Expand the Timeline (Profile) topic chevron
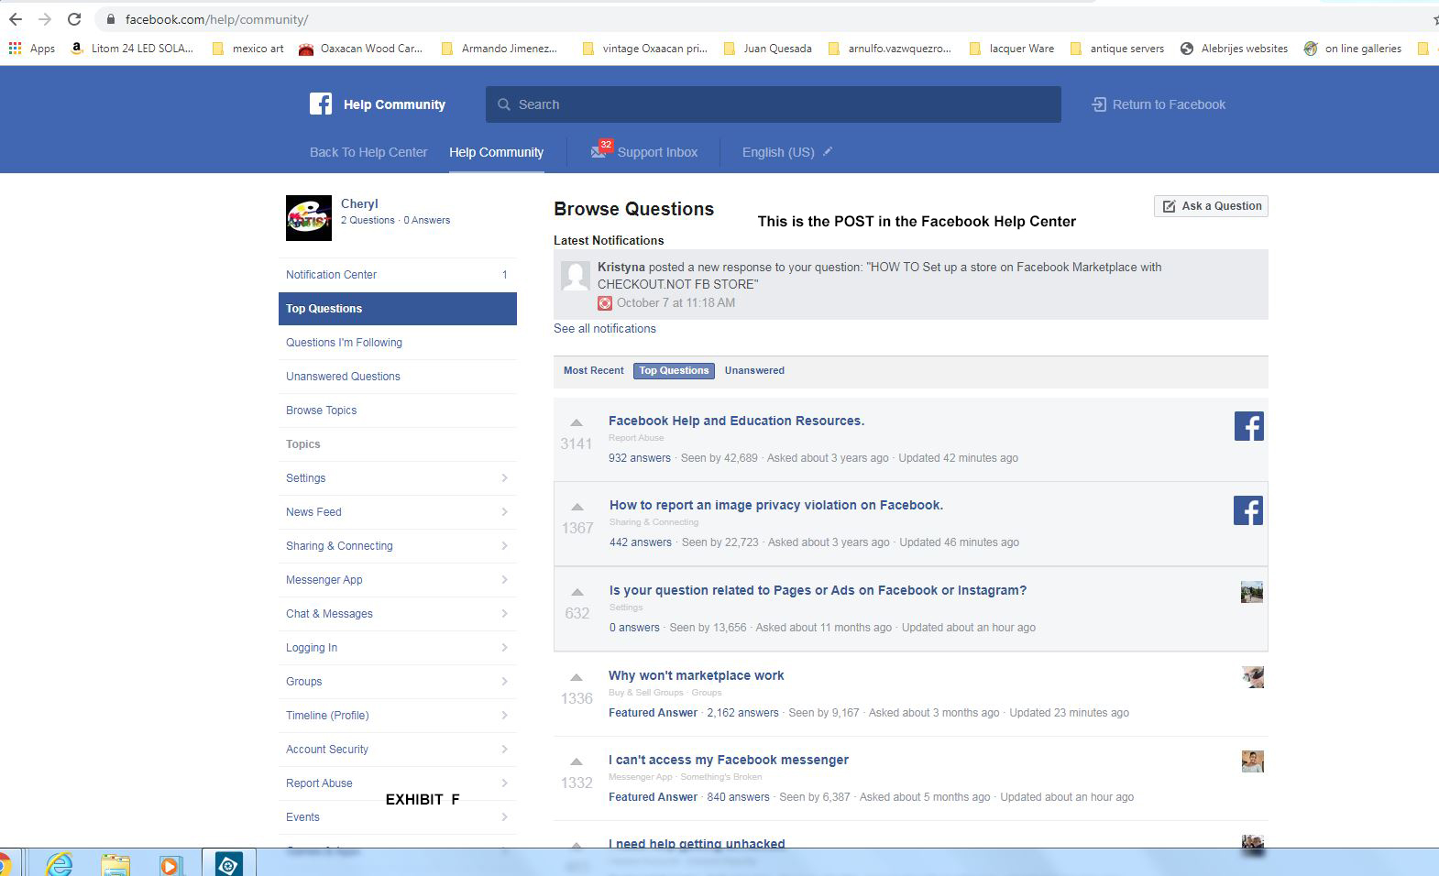Image resolution: width=1439 pixels, height=876 pixels. (504, 715)
